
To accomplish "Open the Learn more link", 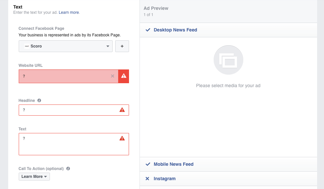I will pos(69,12).
